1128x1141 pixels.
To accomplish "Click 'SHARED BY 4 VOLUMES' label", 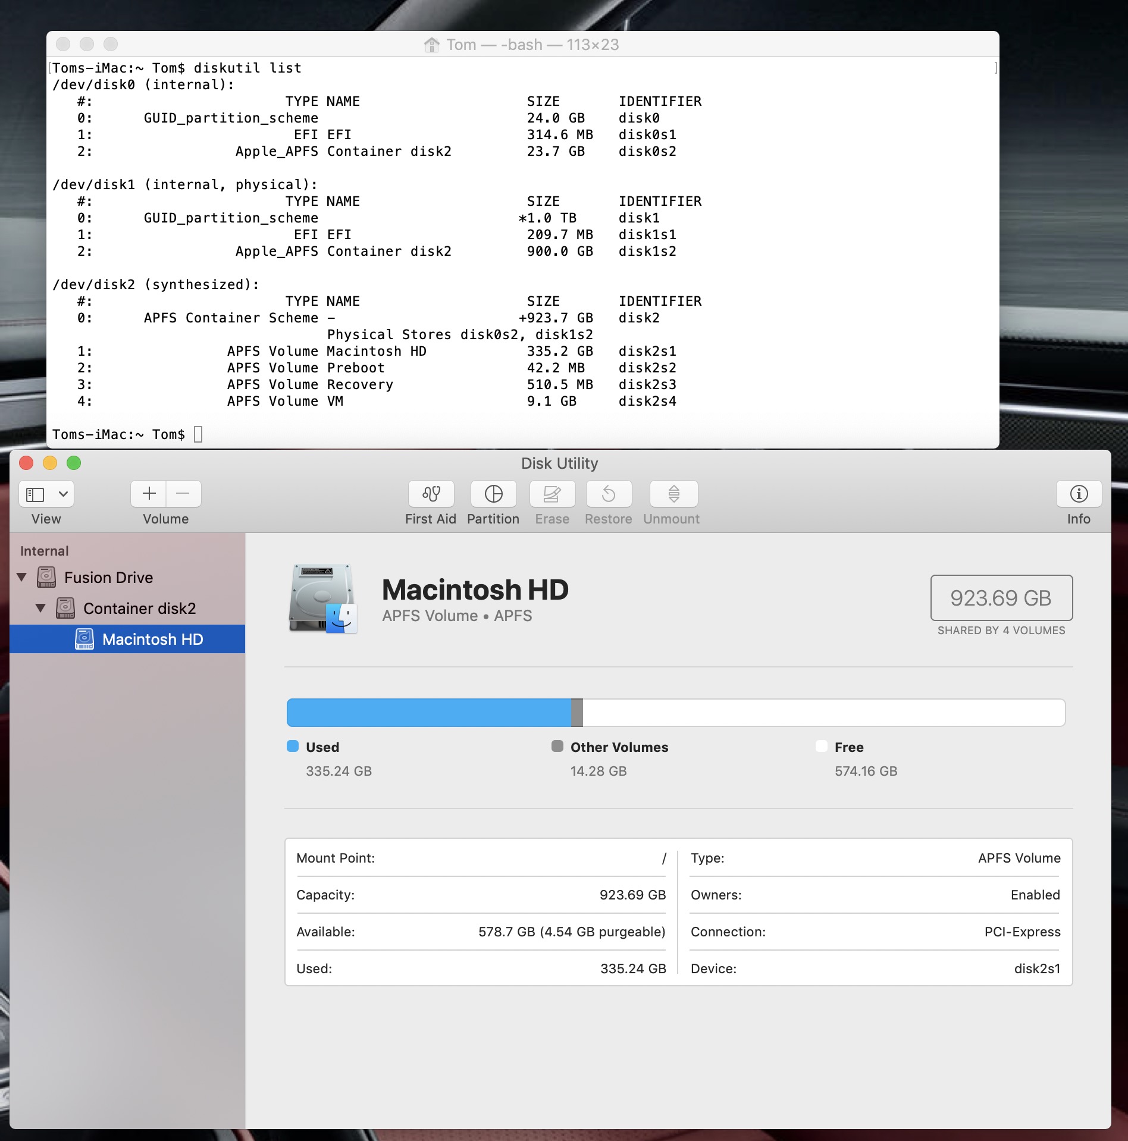I will coord(1001,631).
